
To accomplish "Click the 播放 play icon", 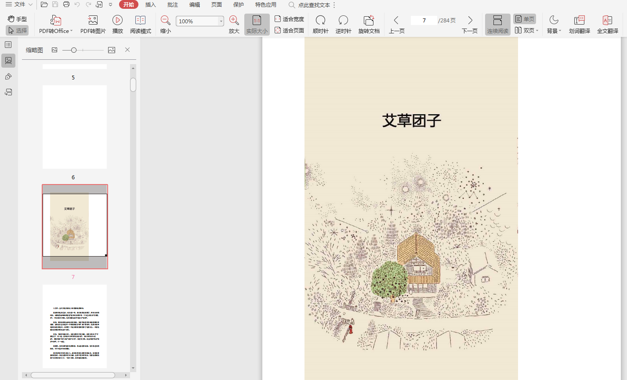I will tap(117, 20).
